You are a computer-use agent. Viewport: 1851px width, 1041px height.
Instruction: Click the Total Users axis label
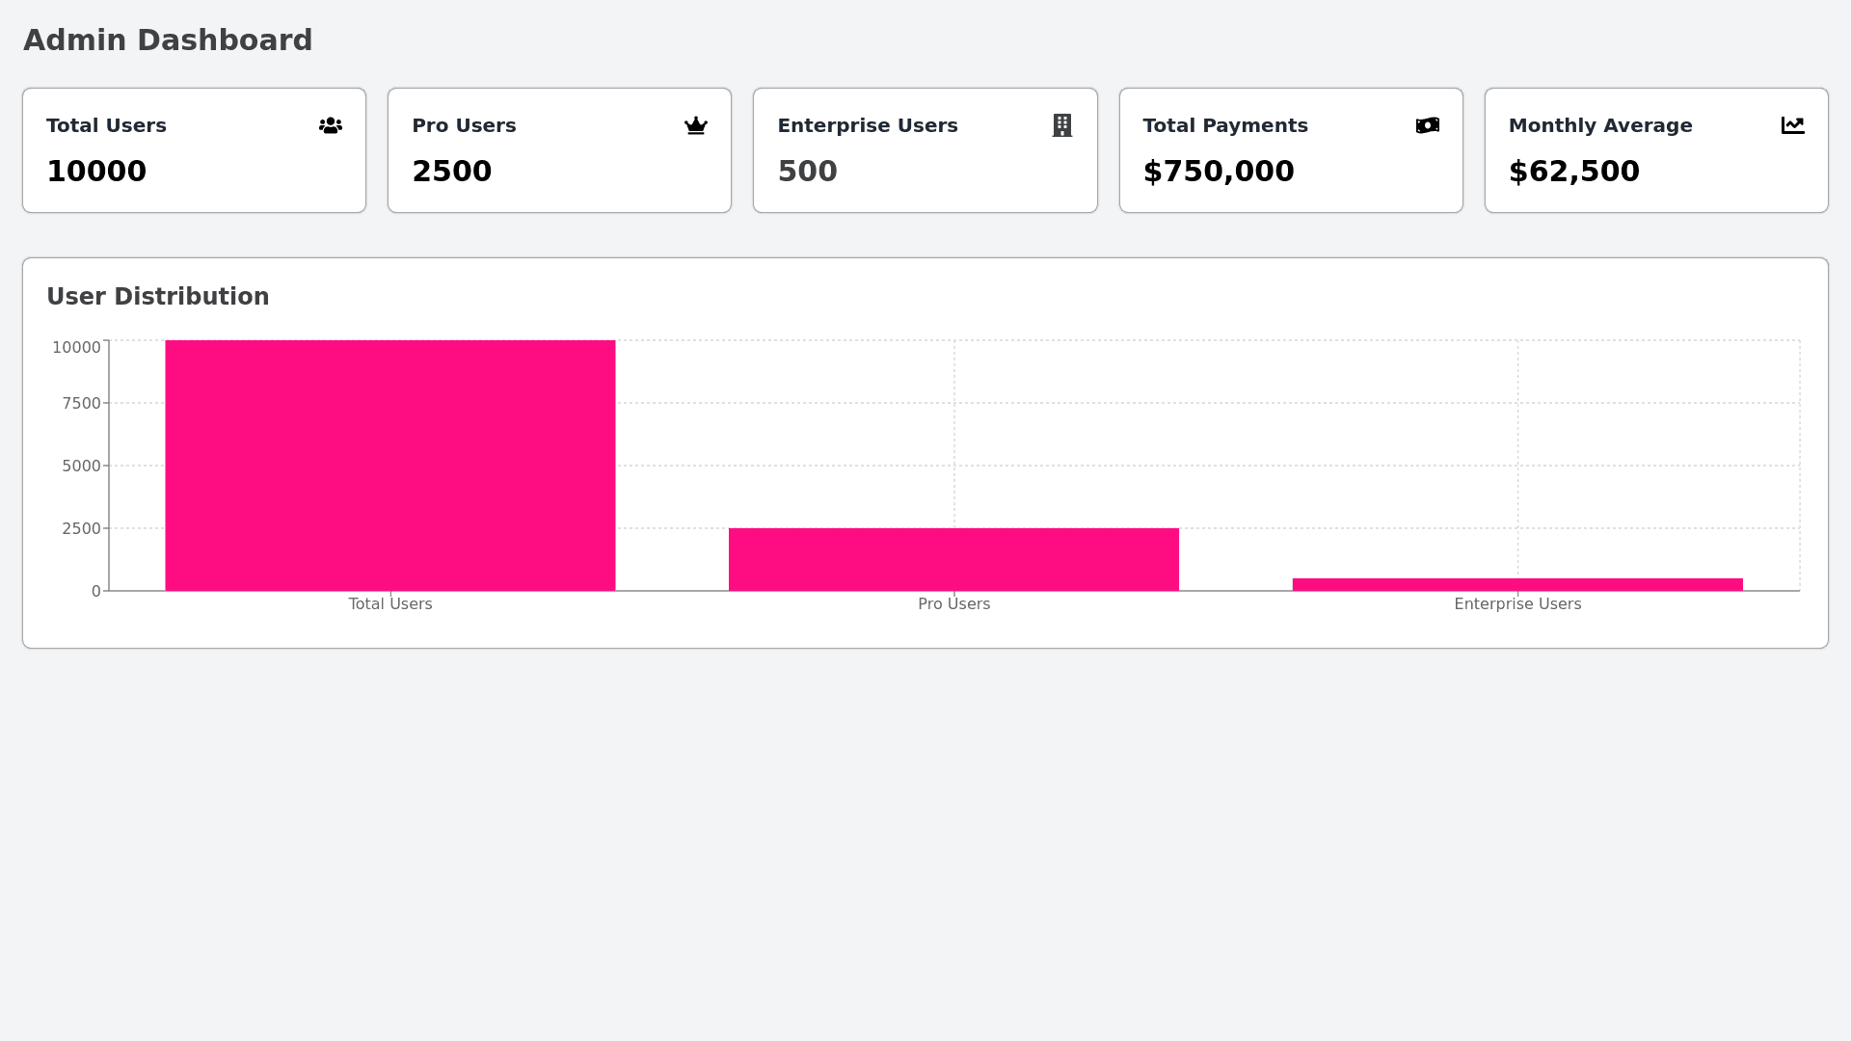[x=389, y=604]
